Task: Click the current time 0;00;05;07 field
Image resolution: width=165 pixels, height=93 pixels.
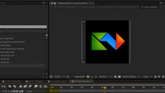Action: coord(80,77)
